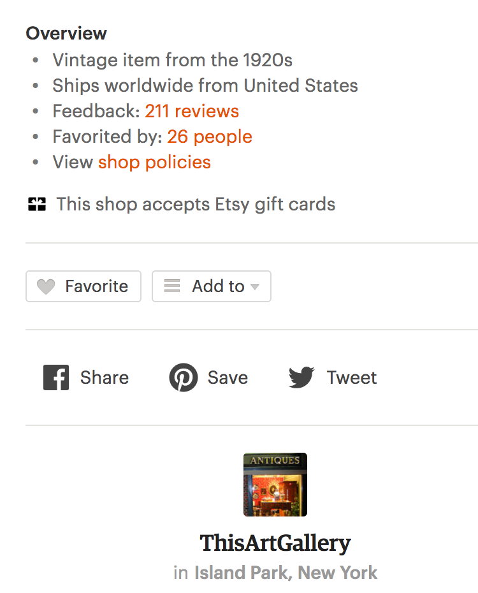Click the Tweet text label
This screenshot has height=593, width=478.
pos(352,377)
